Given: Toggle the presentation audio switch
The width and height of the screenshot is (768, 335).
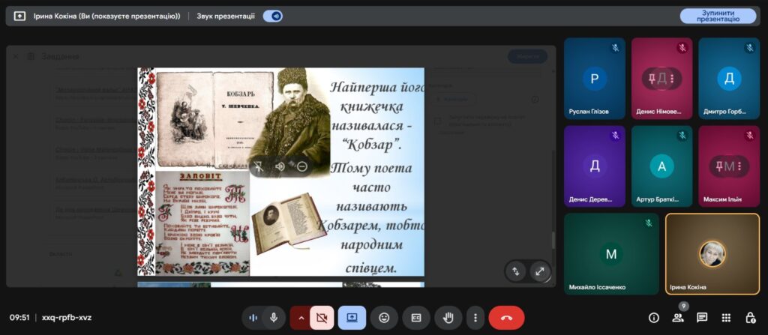Looking at the screenshot, I should click(x=272, y=16).
